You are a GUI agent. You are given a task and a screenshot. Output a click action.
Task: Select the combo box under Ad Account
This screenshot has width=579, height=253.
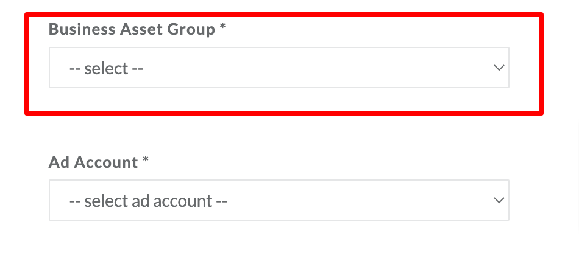[279, 200]
